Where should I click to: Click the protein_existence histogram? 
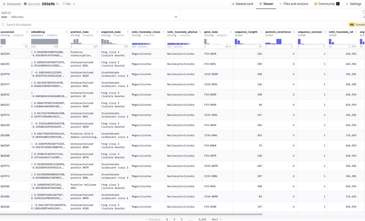(279, 41)
